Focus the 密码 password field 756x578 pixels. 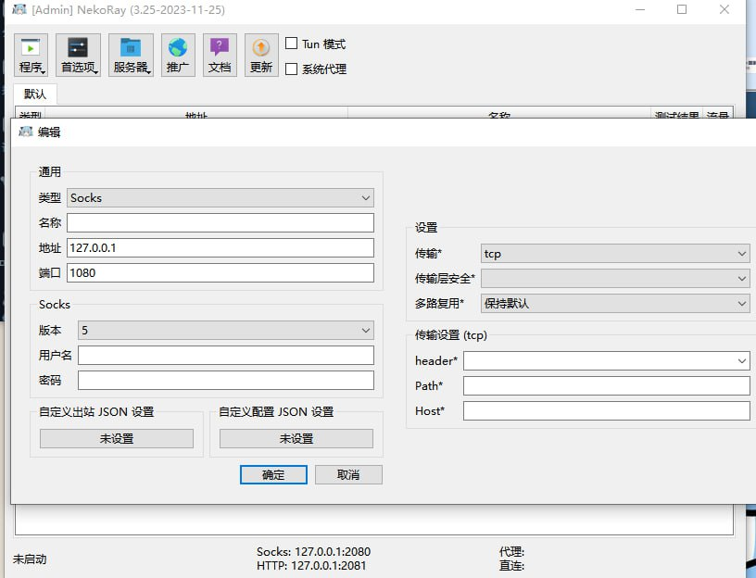click(226, 381)
